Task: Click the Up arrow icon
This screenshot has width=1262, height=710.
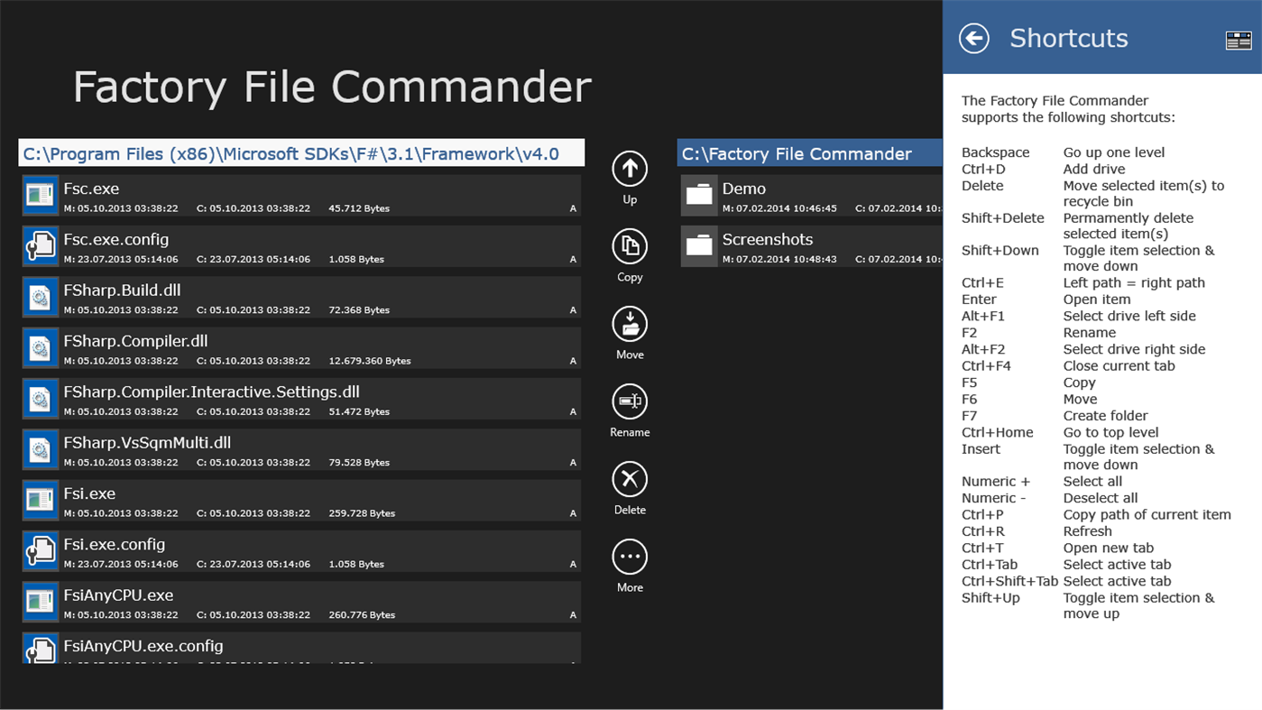Action: tap(630, 169)
